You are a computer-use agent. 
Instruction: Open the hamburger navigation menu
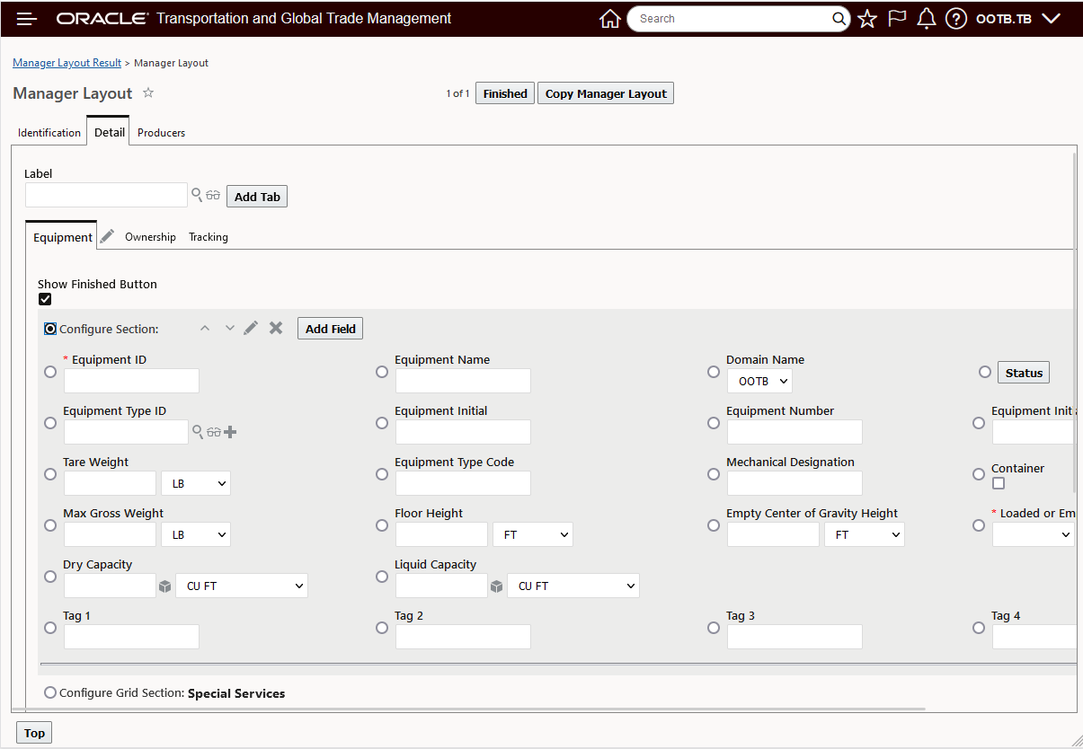(26, 19)
